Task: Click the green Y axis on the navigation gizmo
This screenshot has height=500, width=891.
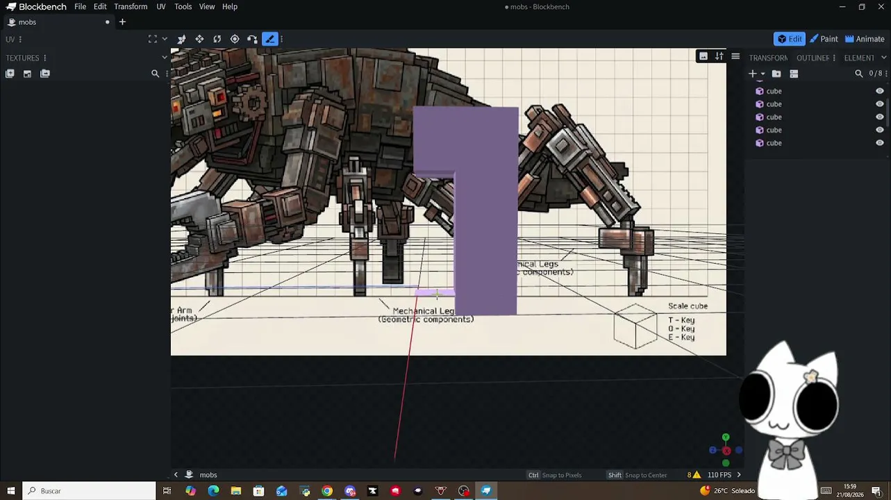Action: [x=726, y=437]
